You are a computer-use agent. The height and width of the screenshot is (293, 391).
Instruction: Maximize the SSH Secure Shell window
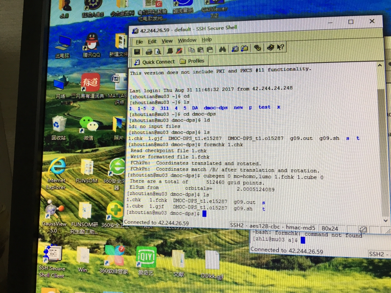pyautogui.click(x=351, y=22)
